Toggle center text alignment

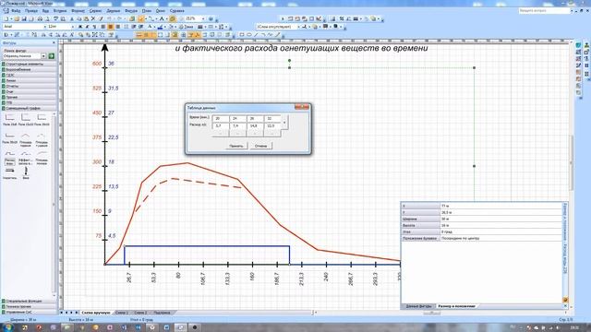point(111,27)
